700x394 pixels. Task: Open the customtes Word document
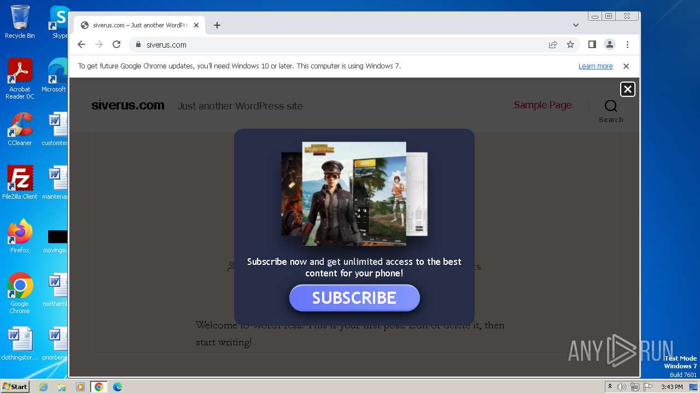pyautogui.click(x=55, y=129)
